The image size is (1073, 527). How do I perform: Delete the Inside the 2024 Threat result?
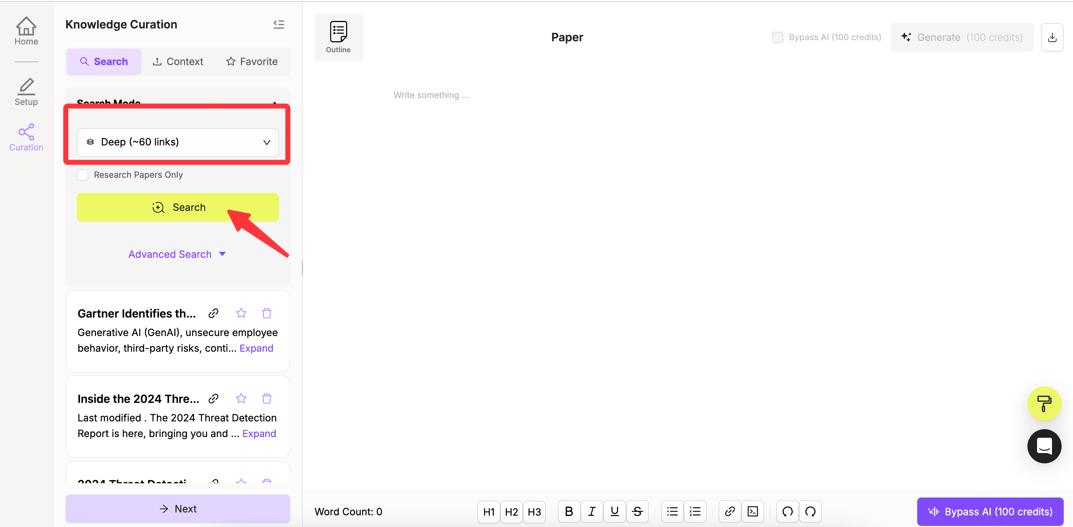266,398
